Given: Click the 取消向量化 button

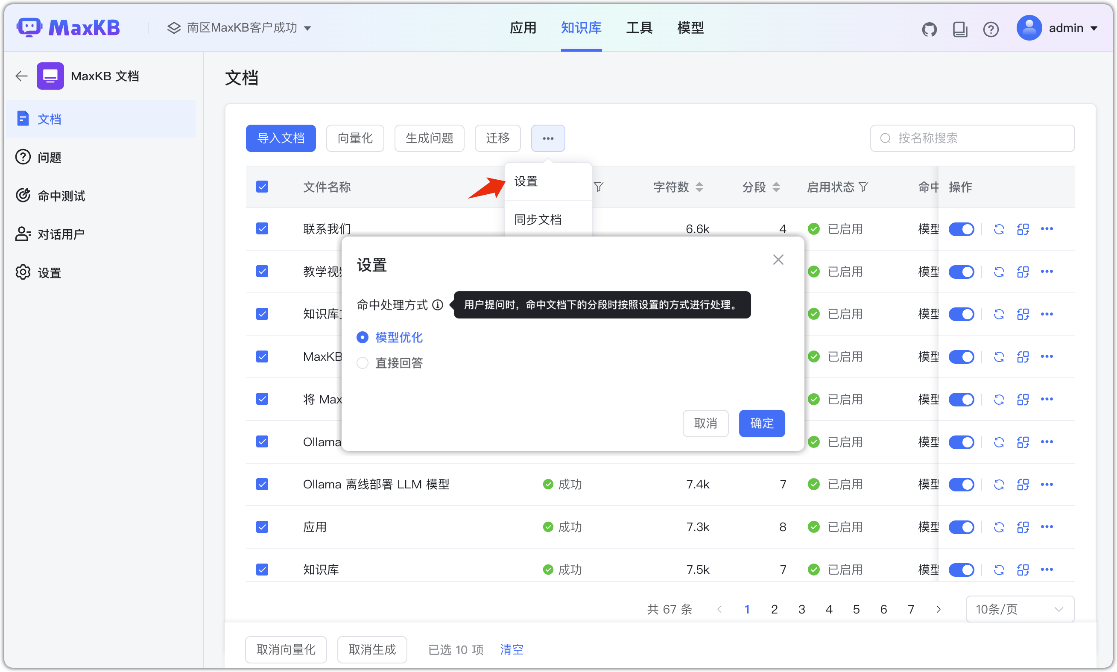Looking at the screenshot, I should click(286, 650).
